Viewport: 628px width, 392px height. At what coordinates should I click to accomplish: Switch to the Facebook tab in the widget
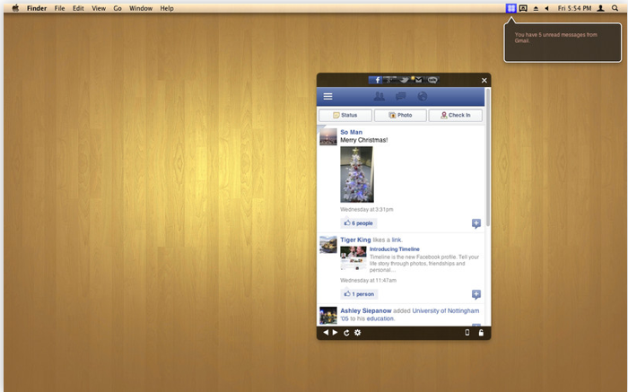(x=376, y=80)
